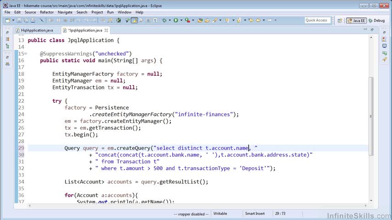Click the editor scroll down arrow
392x220 pixels.
pyautogui.click(x=371, y=200)
